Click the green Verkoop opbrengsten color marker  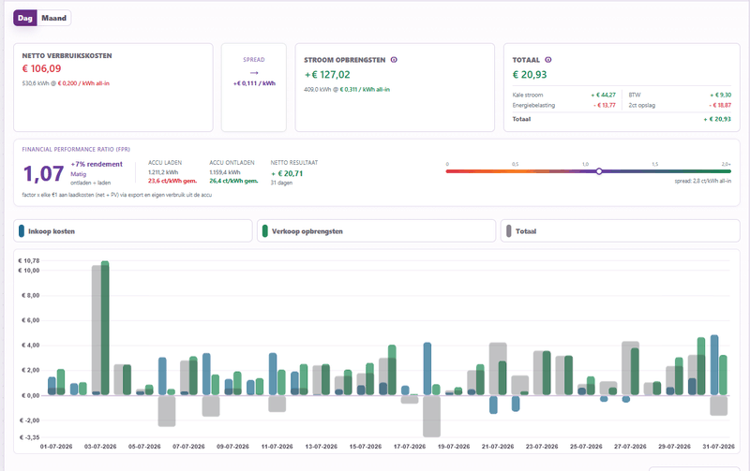tap(265, 231)
